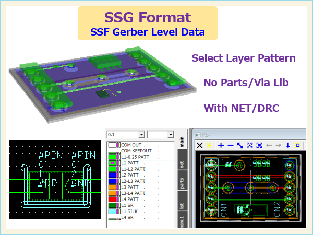
Task: Click the diagonal arrow area-zoom icon
Action: pyautogui.click(x=240, y=145)
